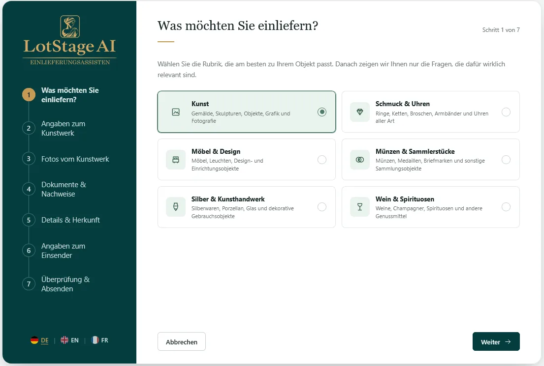This screenshot has height=366, width=544.
Task: Click step number 5 circle
Action: pos(29,220)
